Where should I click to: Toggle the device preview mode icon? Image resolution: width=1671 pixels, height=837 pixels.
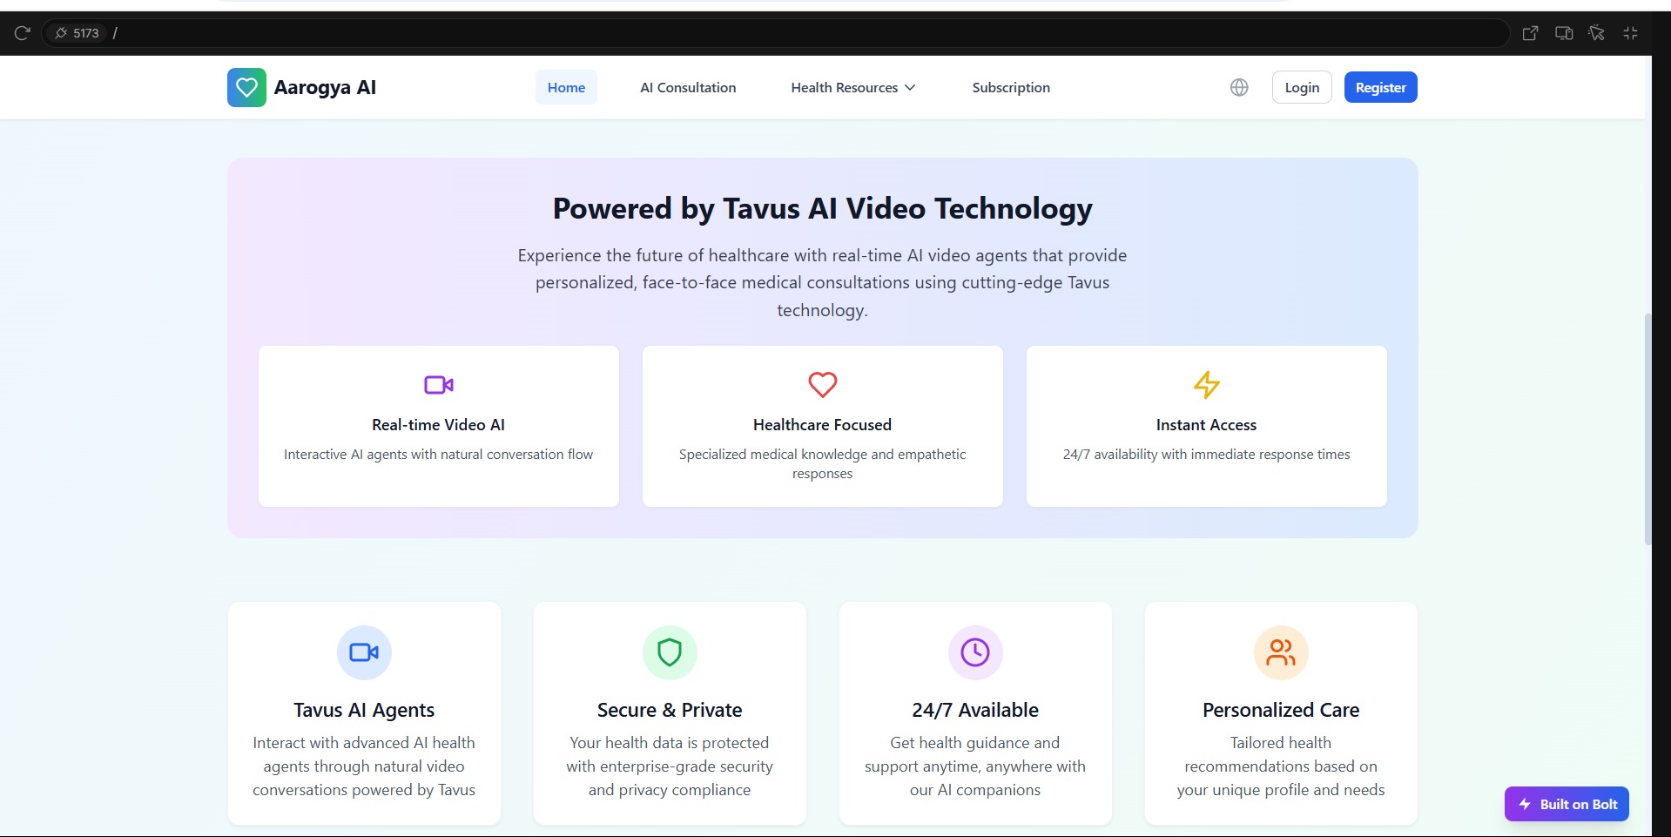1564,33
